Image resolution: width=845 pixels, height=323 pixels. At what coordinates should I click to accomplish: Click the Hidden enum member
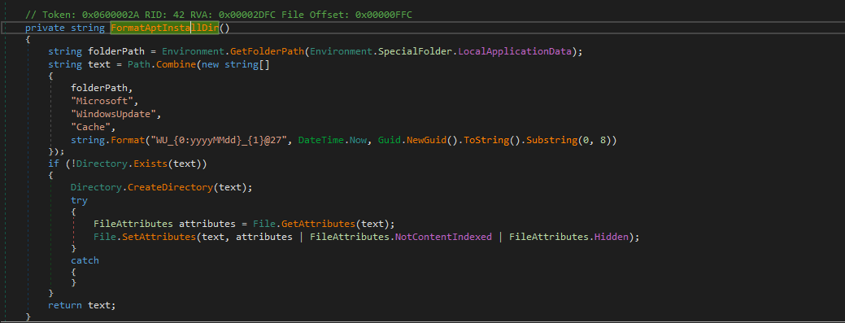coord(611,237)
